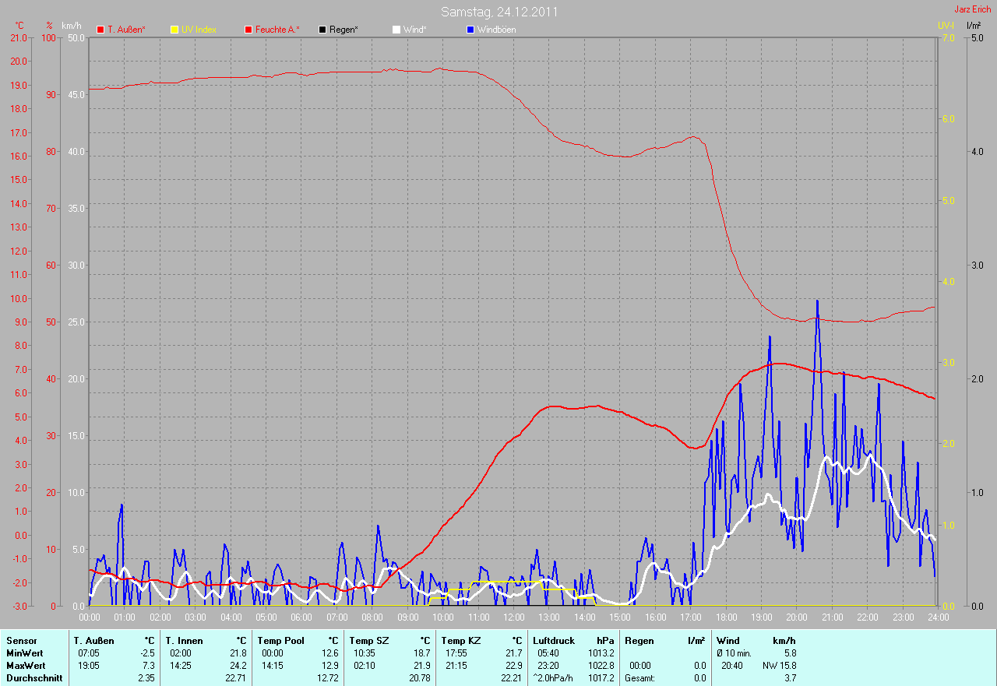The width and height of the screenshot is (997, 686).
Task: Select the Temp SZ average '20.78'
Action: [420, 678]
